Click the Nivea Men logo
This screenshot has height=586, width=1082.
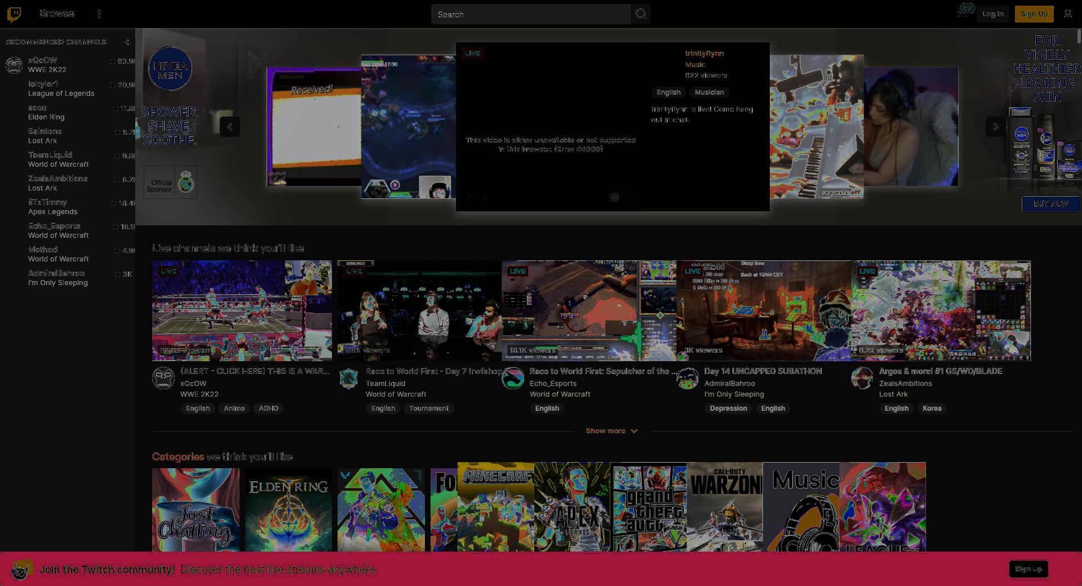[x=170, y=69]
